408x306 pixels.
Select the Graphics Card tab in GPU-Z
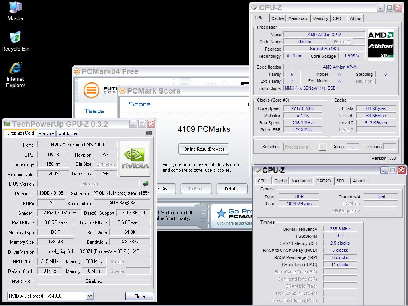click(x=21, y=133)
